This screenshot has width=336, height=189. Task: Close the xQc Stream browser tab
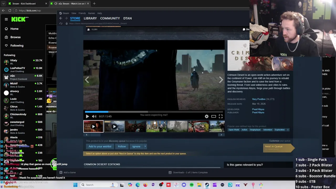pos(88,4)
